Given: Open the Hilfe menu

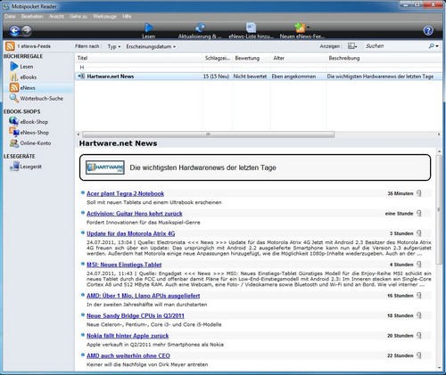Looking at the screenshot, I should point(127,16).
